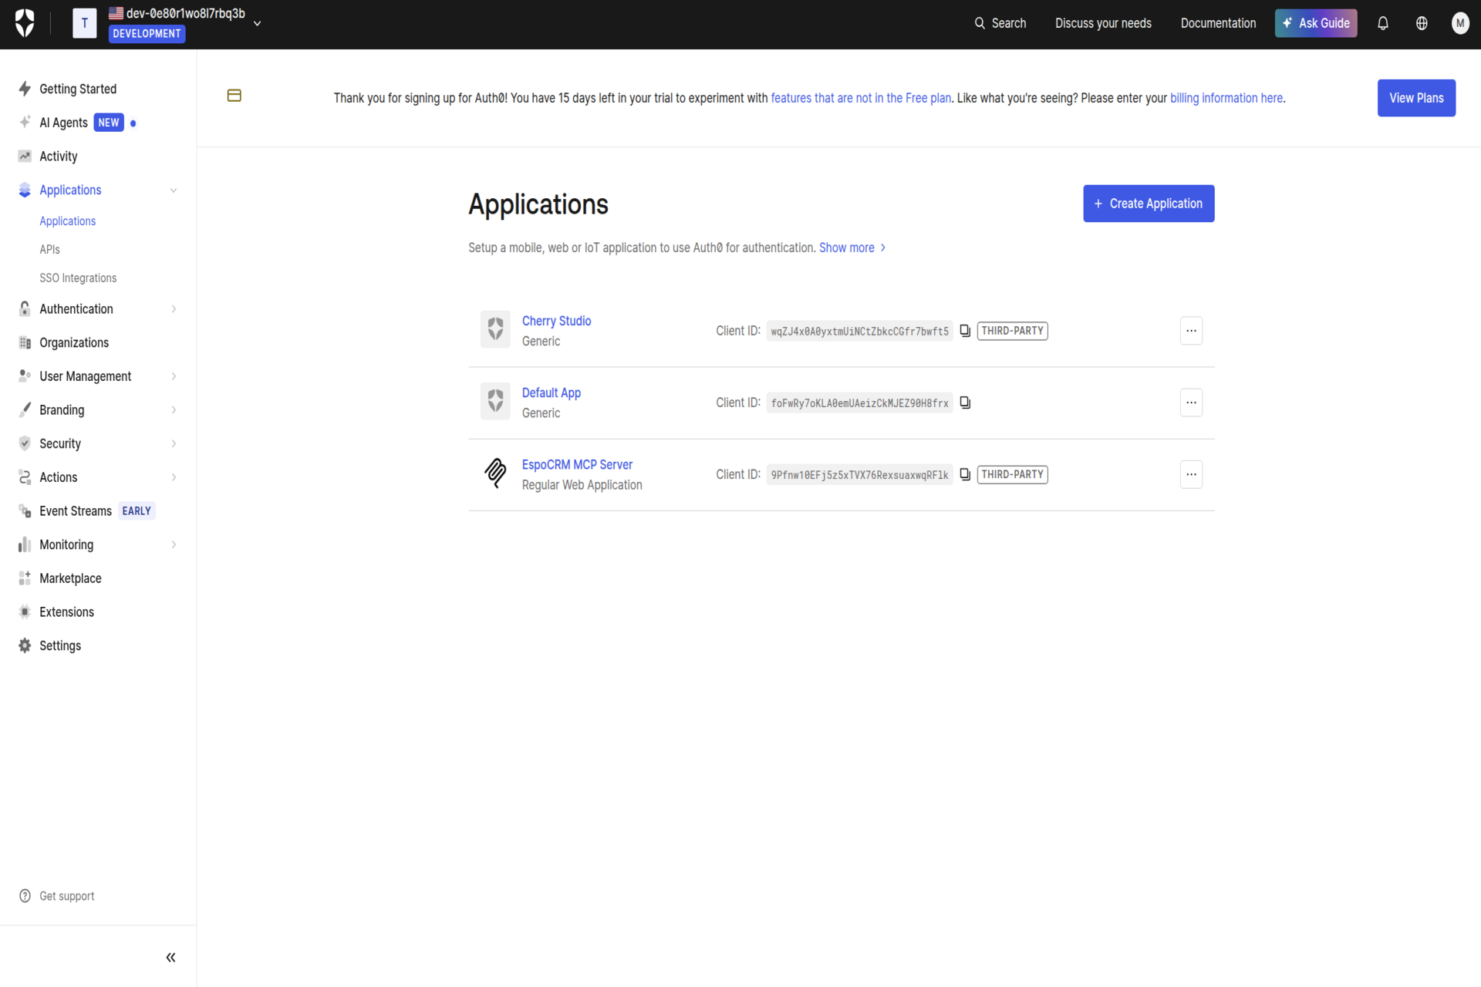Open billing information here link
Screen dimensions: 1481x987
click(x=1226, y=98)
